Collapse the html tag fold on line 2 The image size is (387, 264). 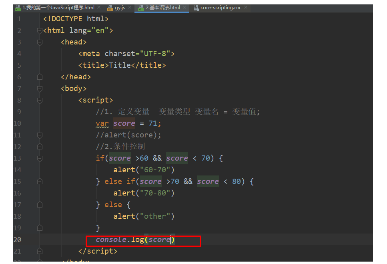(x=40, y=30)
